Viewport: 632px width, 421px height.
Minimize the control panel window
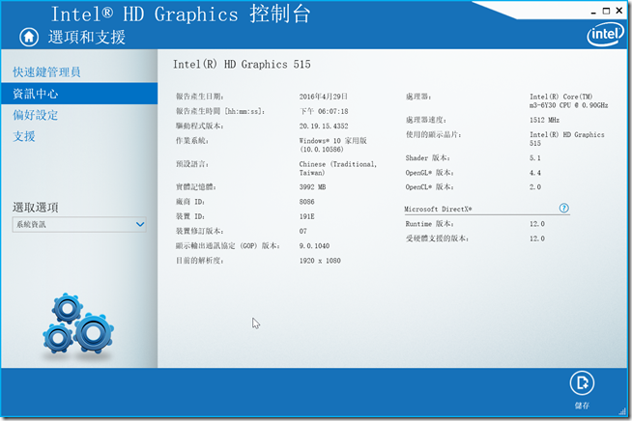click(x=593, y=12)
